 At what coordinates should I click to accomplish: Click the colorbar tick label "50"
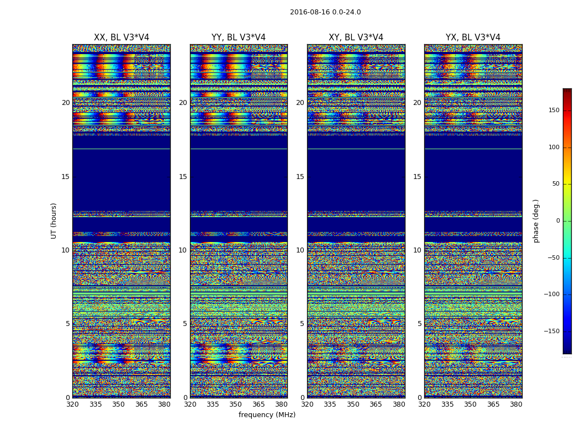[x=556, y=184]
